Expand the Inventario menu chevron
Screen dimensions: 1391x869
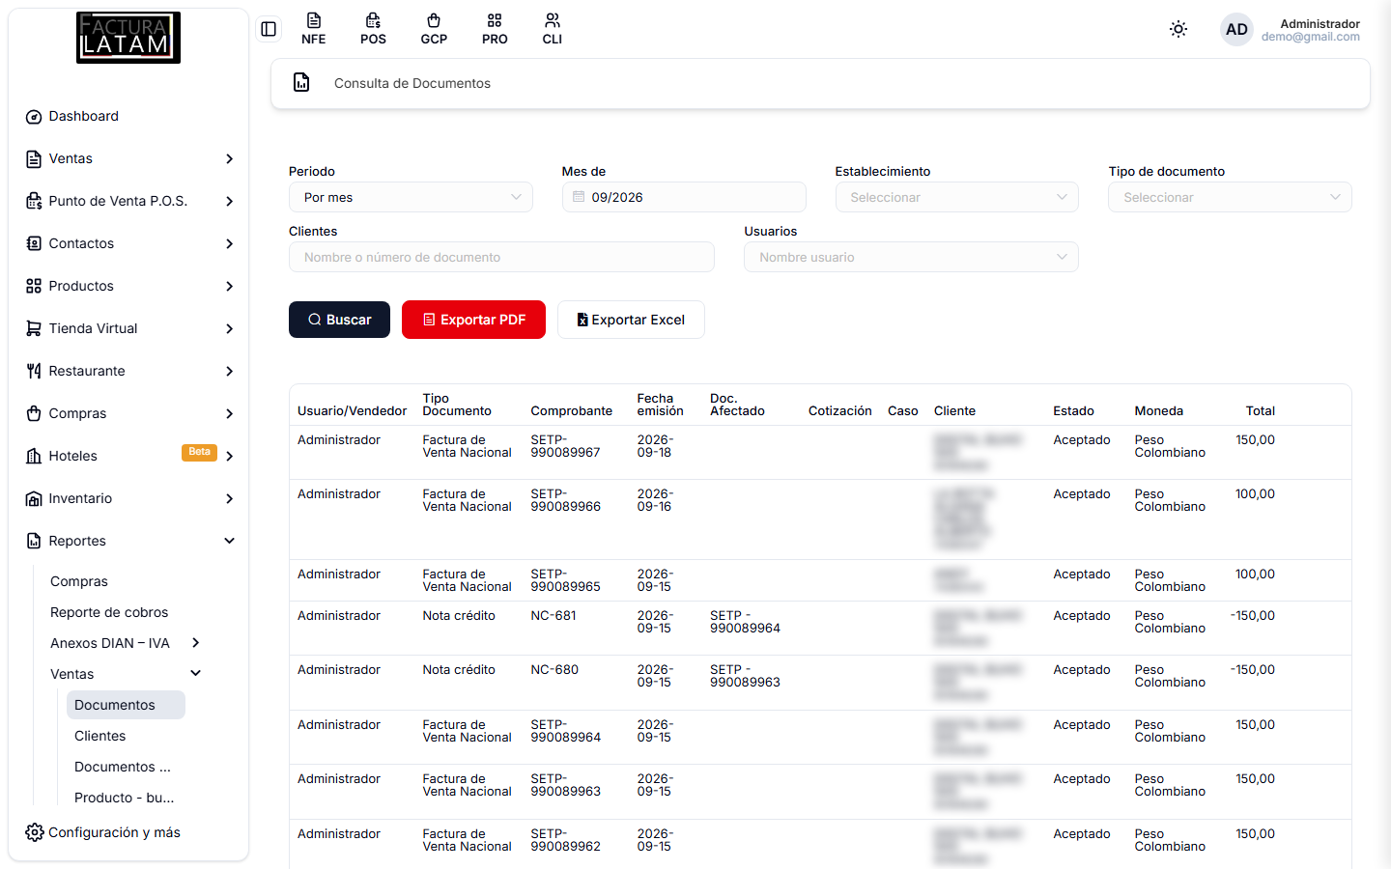(x=230, y=498)
